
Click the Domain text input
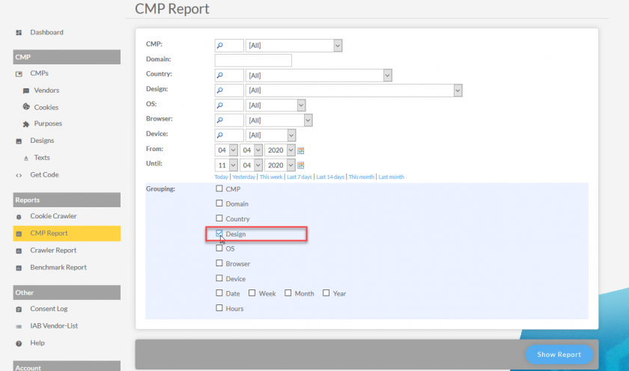tap(253, 61)
